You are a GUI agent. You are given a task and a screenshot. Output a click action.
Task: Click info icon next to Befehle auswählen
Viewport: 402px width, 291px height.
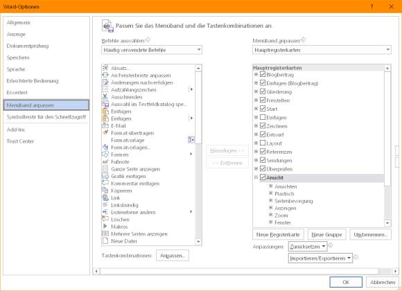point(148,40)
